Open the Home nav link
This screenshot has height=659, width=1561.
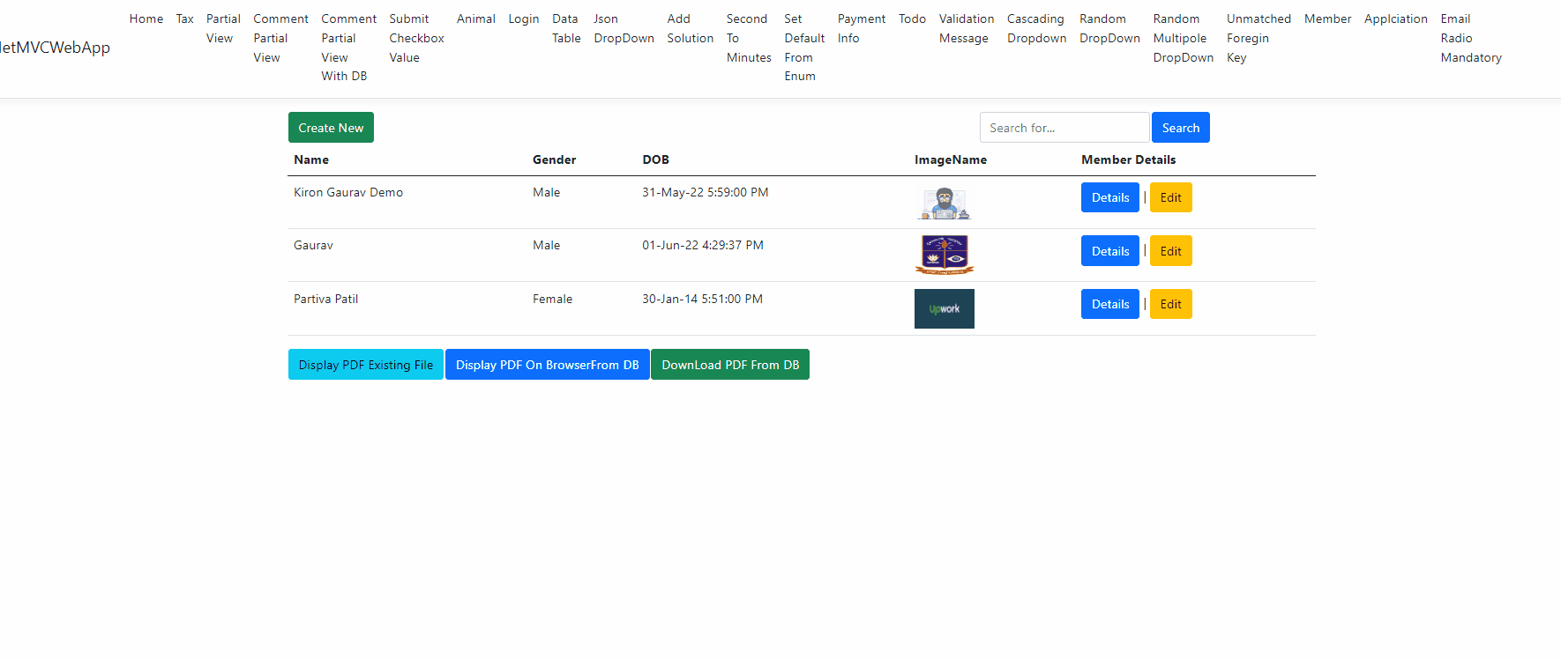pos(146,19)
